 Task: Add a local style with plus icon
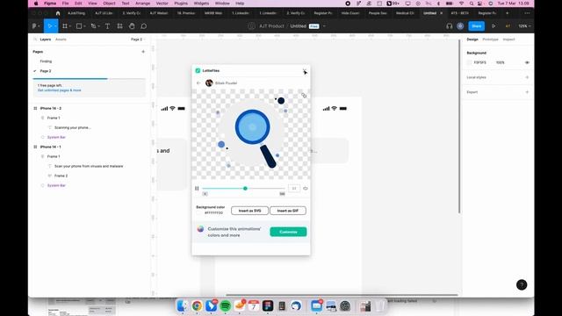coord(527,77)
